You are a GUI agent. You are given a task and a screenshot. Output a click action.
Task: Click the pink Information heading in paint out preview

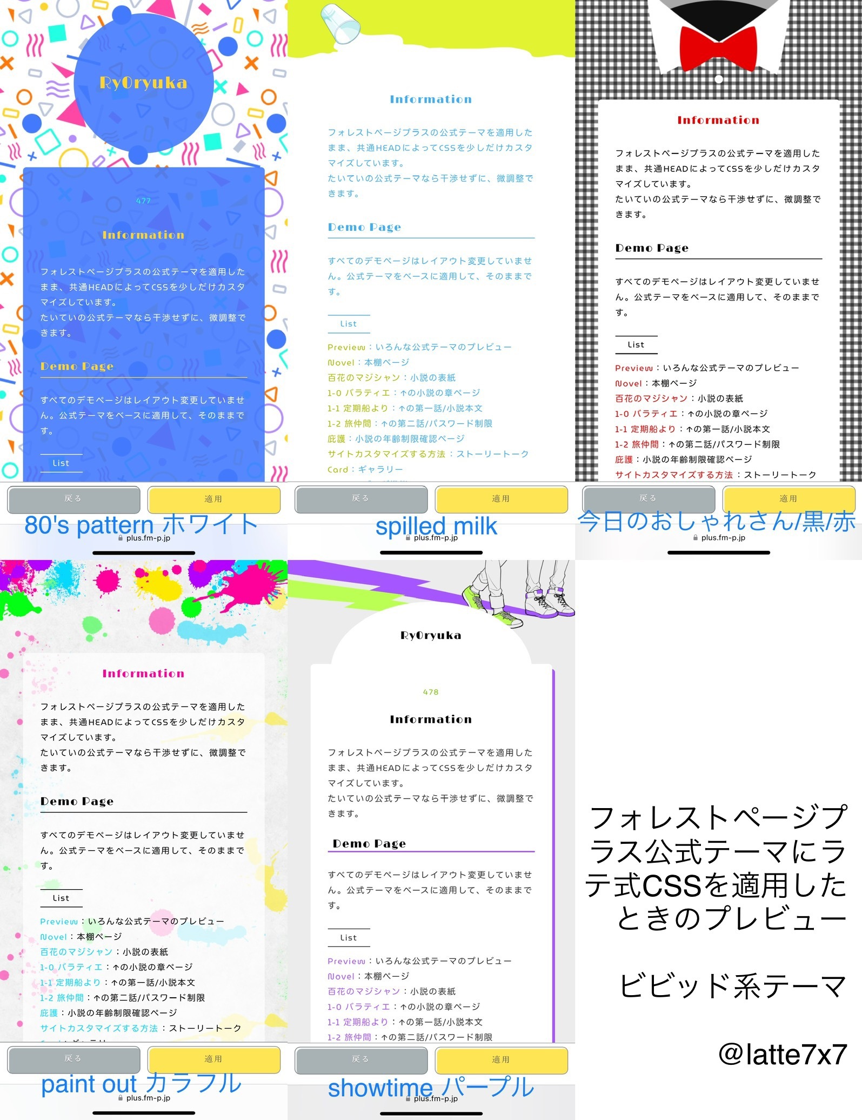click(143, 674)
